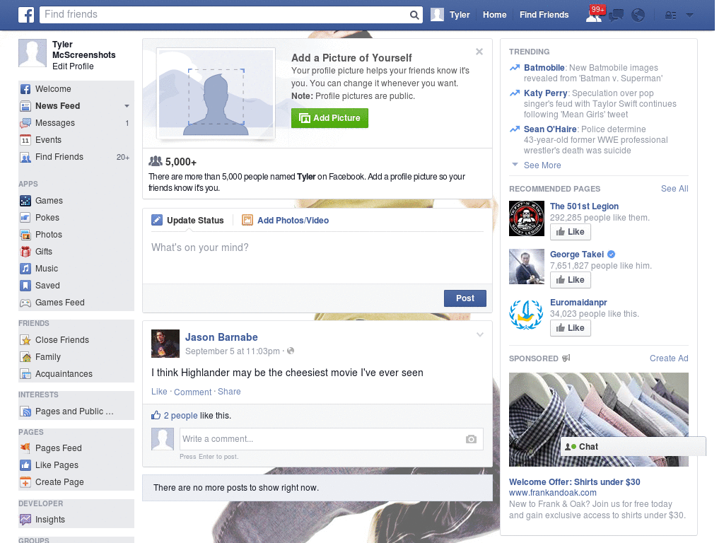
Task: Open Welcome Offer: Shirts under $30 ad
Action: click(574, 482)
